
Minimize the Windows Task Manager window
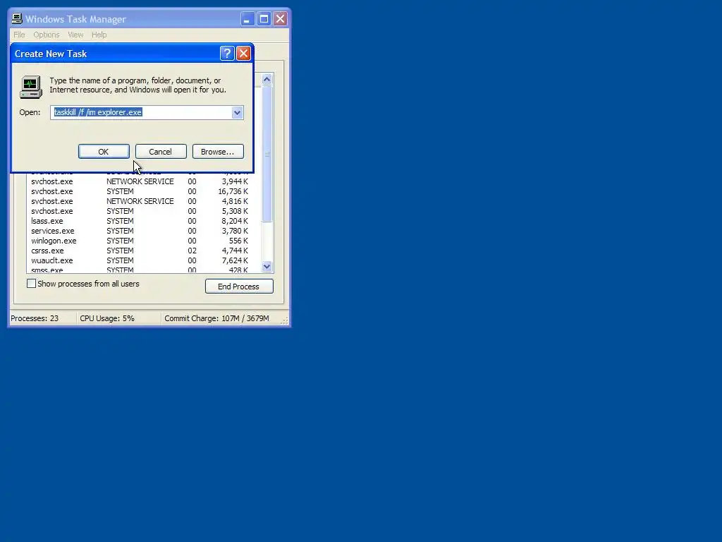[x=247, y=19]
